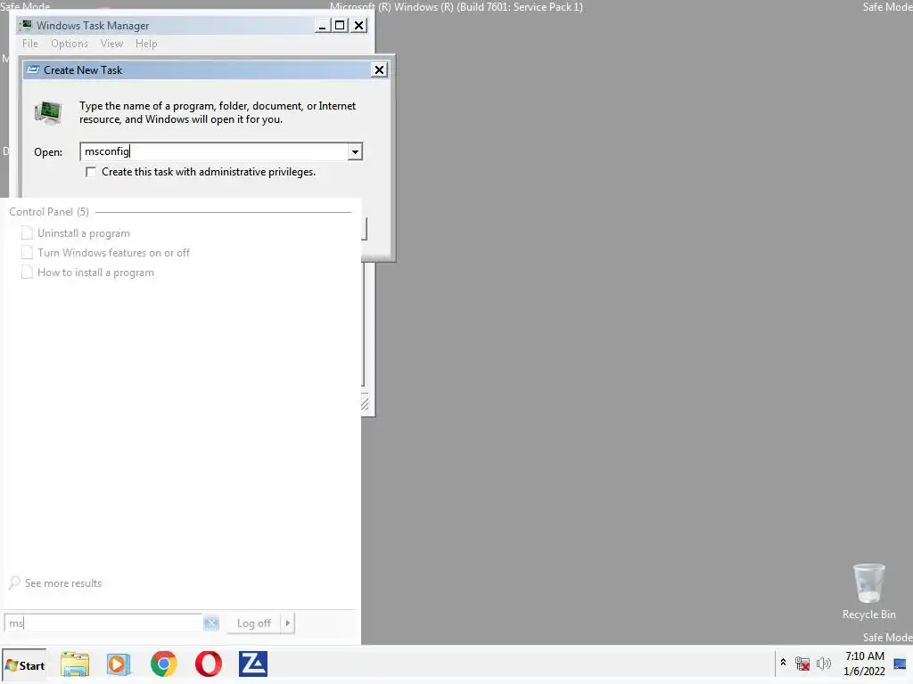Screen dimensions: 913x684
Task: Minimize the Windows Task Manager window
Action: tap(322, 26)
